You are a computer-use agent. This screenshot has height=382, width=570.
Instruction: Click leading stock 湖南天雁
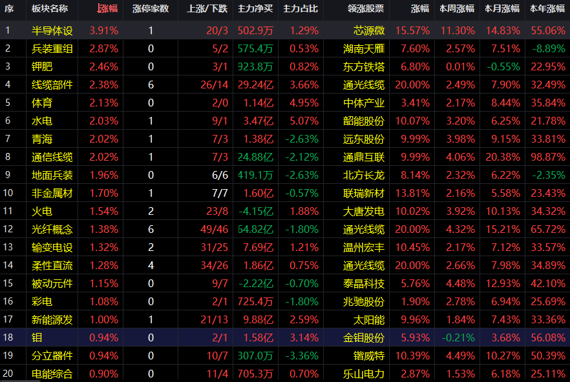pyautogui.click(x=363, y=48)
